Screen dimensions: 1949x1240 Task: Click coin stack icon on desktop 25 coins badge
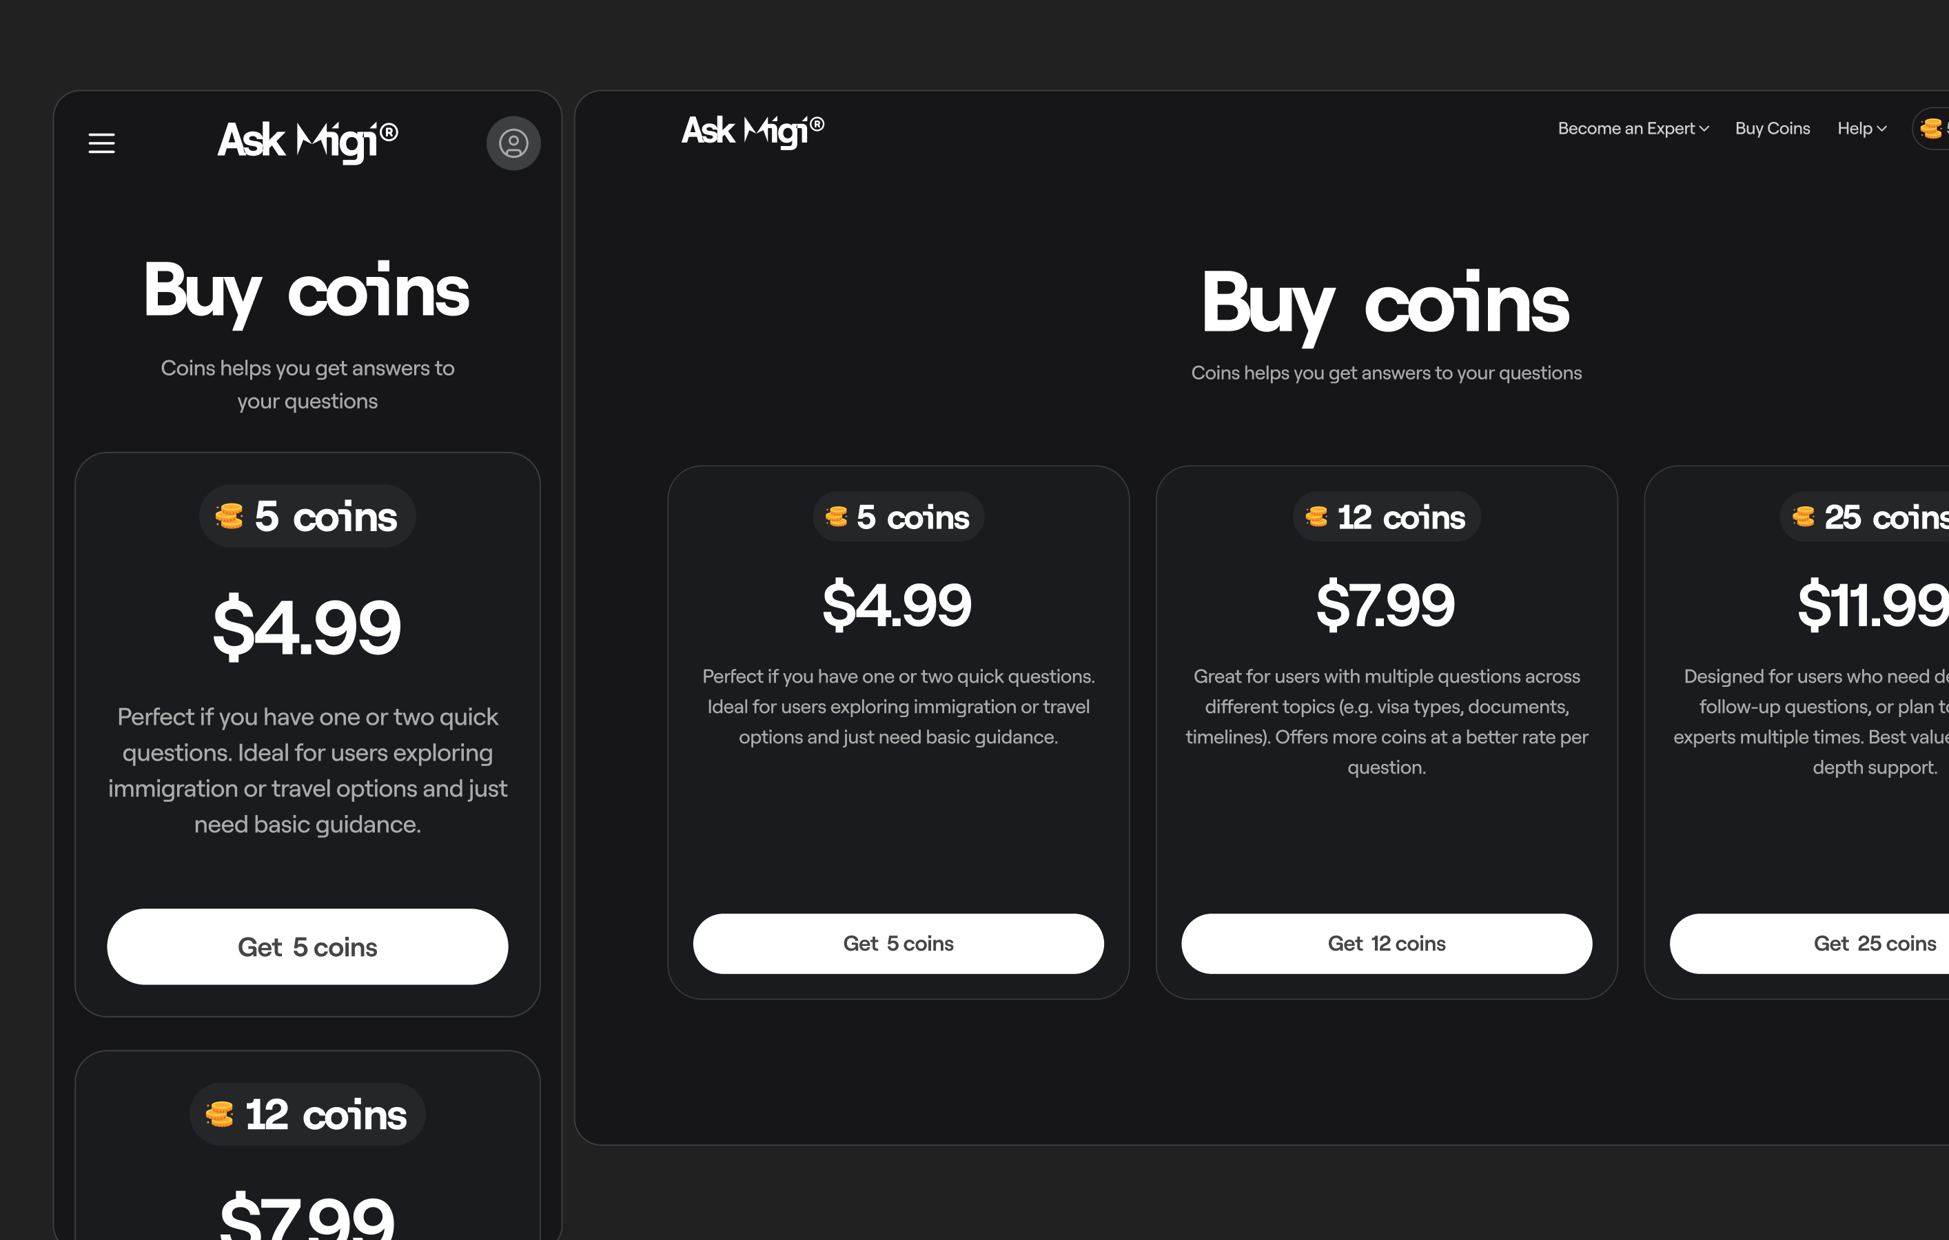point(1804,517)
